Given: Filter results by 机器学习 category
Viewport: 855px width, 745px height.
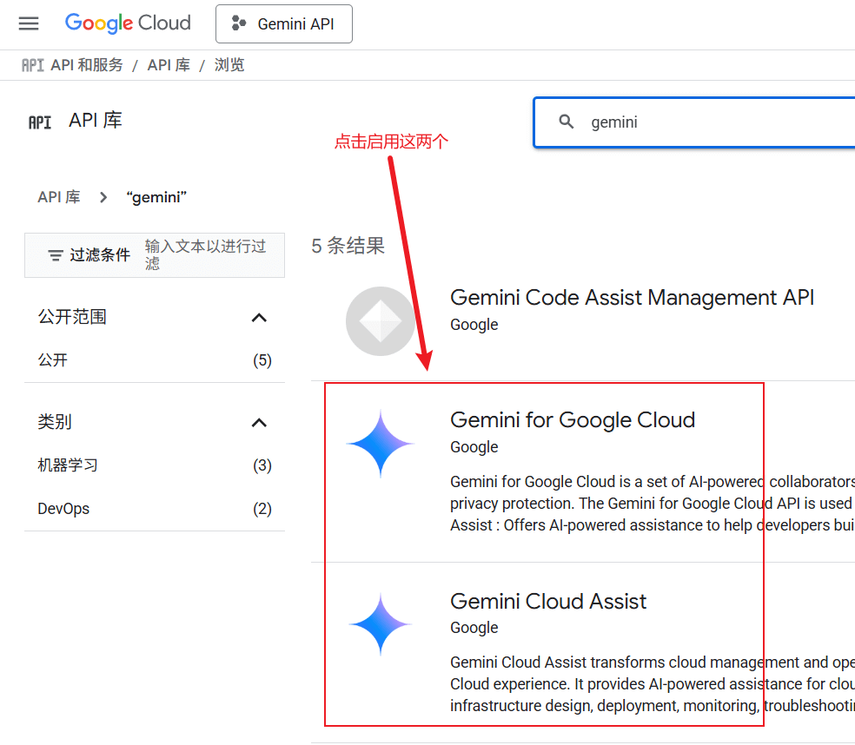Looking at the screenshot, I should click(68, 465).
